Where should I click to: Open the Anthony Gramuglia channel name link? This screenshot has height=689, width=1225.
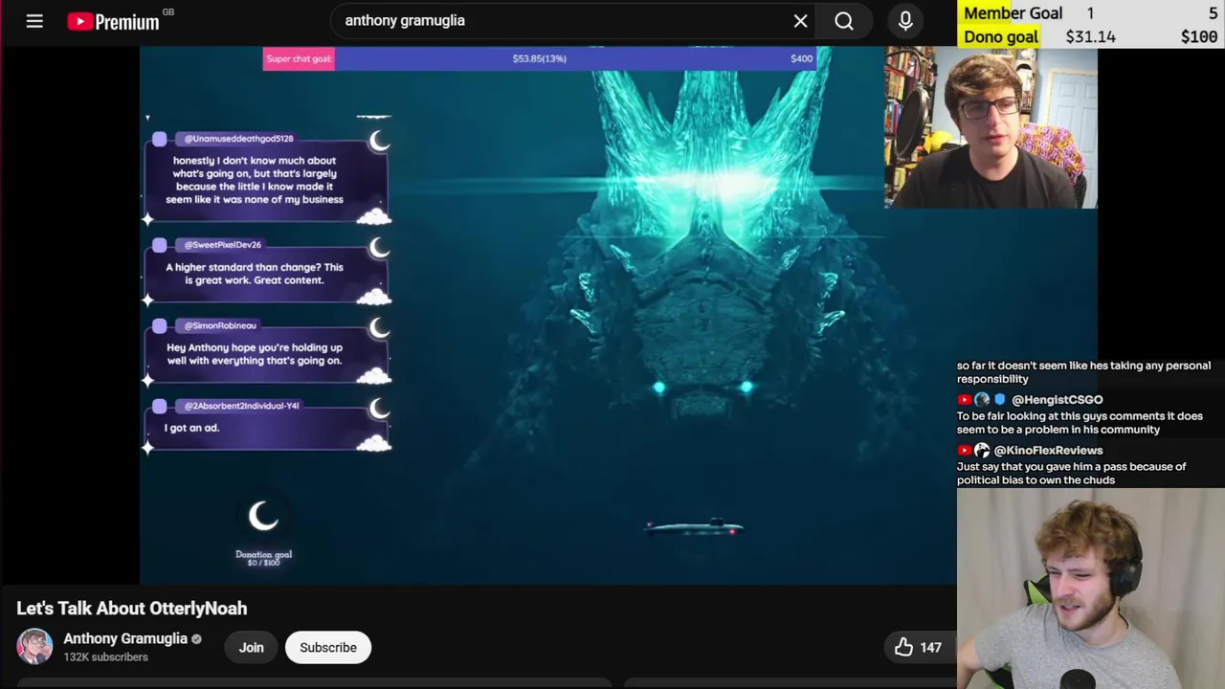point(125,638)
